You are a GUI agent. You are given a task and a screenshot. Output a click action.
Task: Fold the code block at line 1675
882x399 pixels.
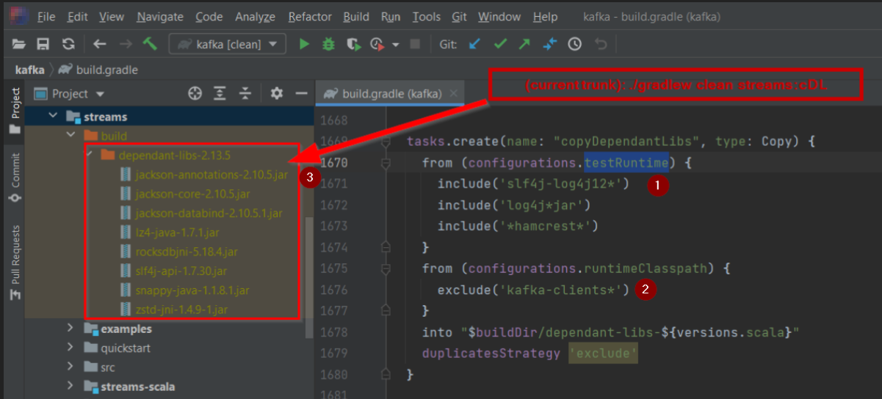(x=385, y=269)
